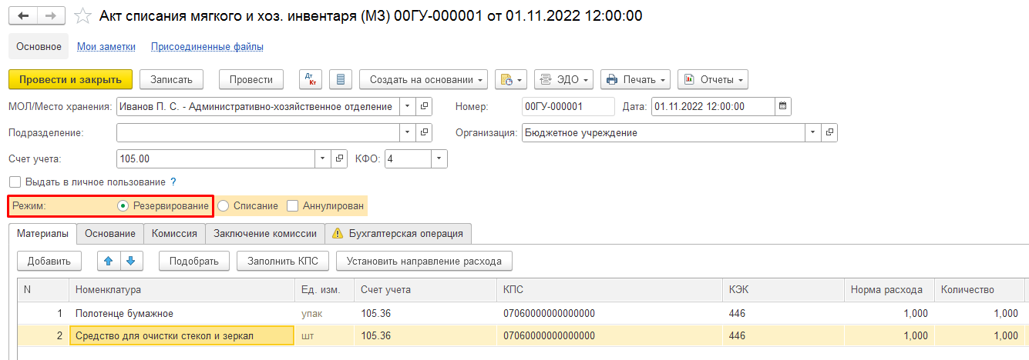Click Номенклатура column header
The width and height of the screenshot is (1029, 360).
[x=182, y=290]
